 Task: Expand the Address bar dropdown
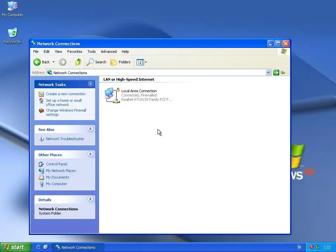click(268, 73)
